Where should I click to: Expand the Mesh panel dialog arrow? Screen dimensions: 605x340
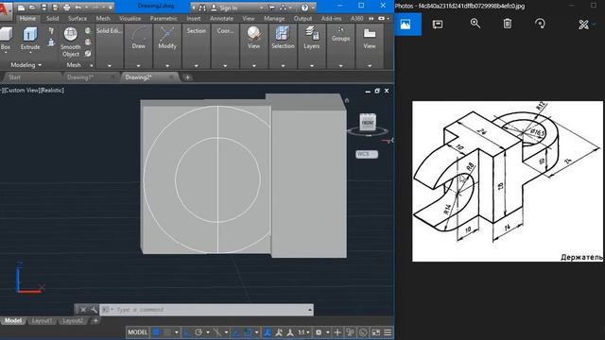pyautogui.click(x=91, y=65)
